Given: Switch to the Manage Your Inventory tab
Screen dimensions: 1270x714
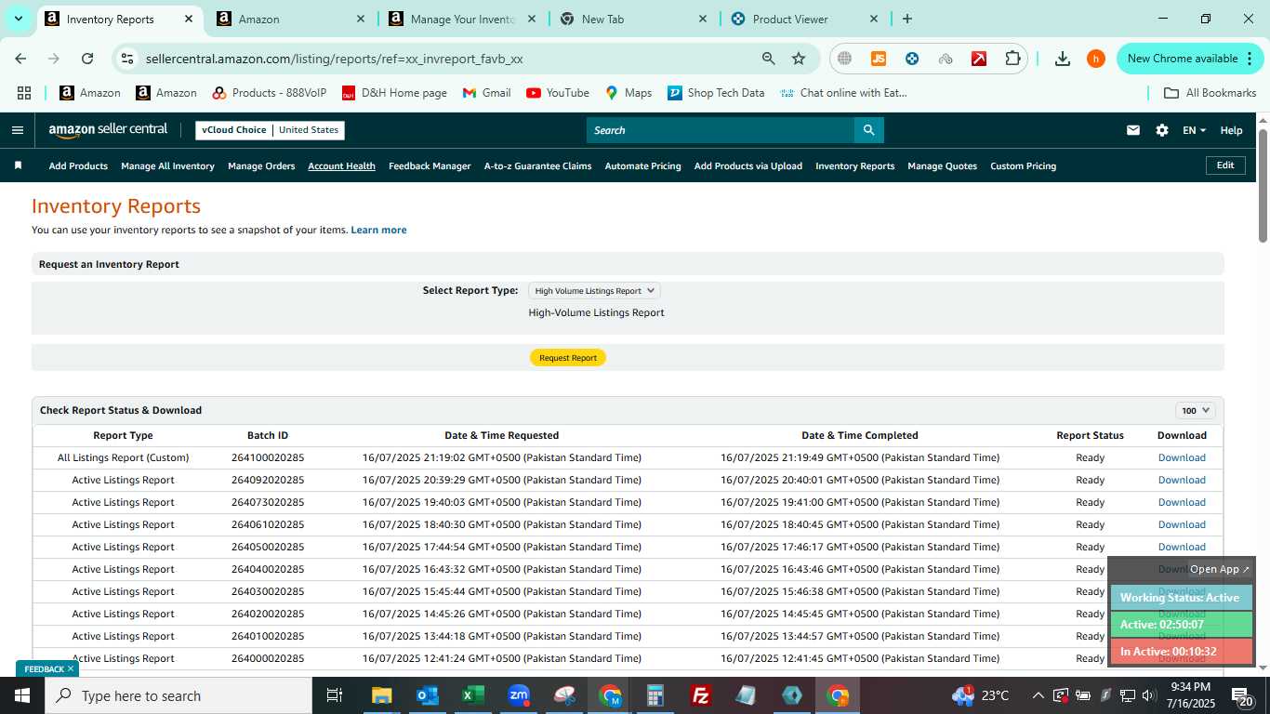Looking at the screenshot, I should tap(461, 19).
